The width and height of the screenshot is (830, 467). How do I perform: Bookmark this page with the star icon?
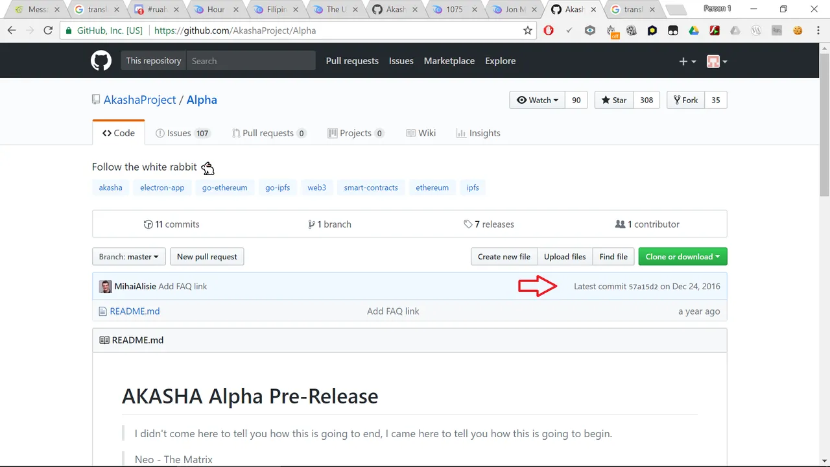coord(528,30)
